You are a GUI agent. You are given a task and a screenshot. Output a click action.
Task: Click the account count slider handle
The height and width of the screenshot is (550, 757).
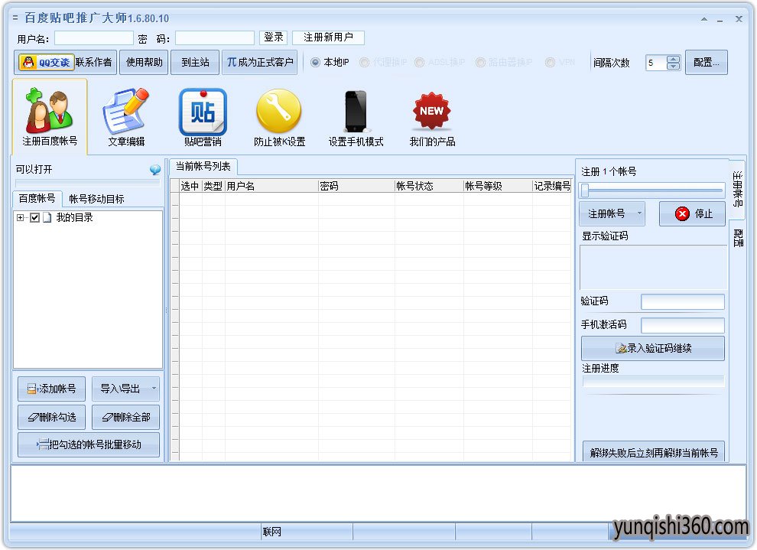tap(585, 190)
